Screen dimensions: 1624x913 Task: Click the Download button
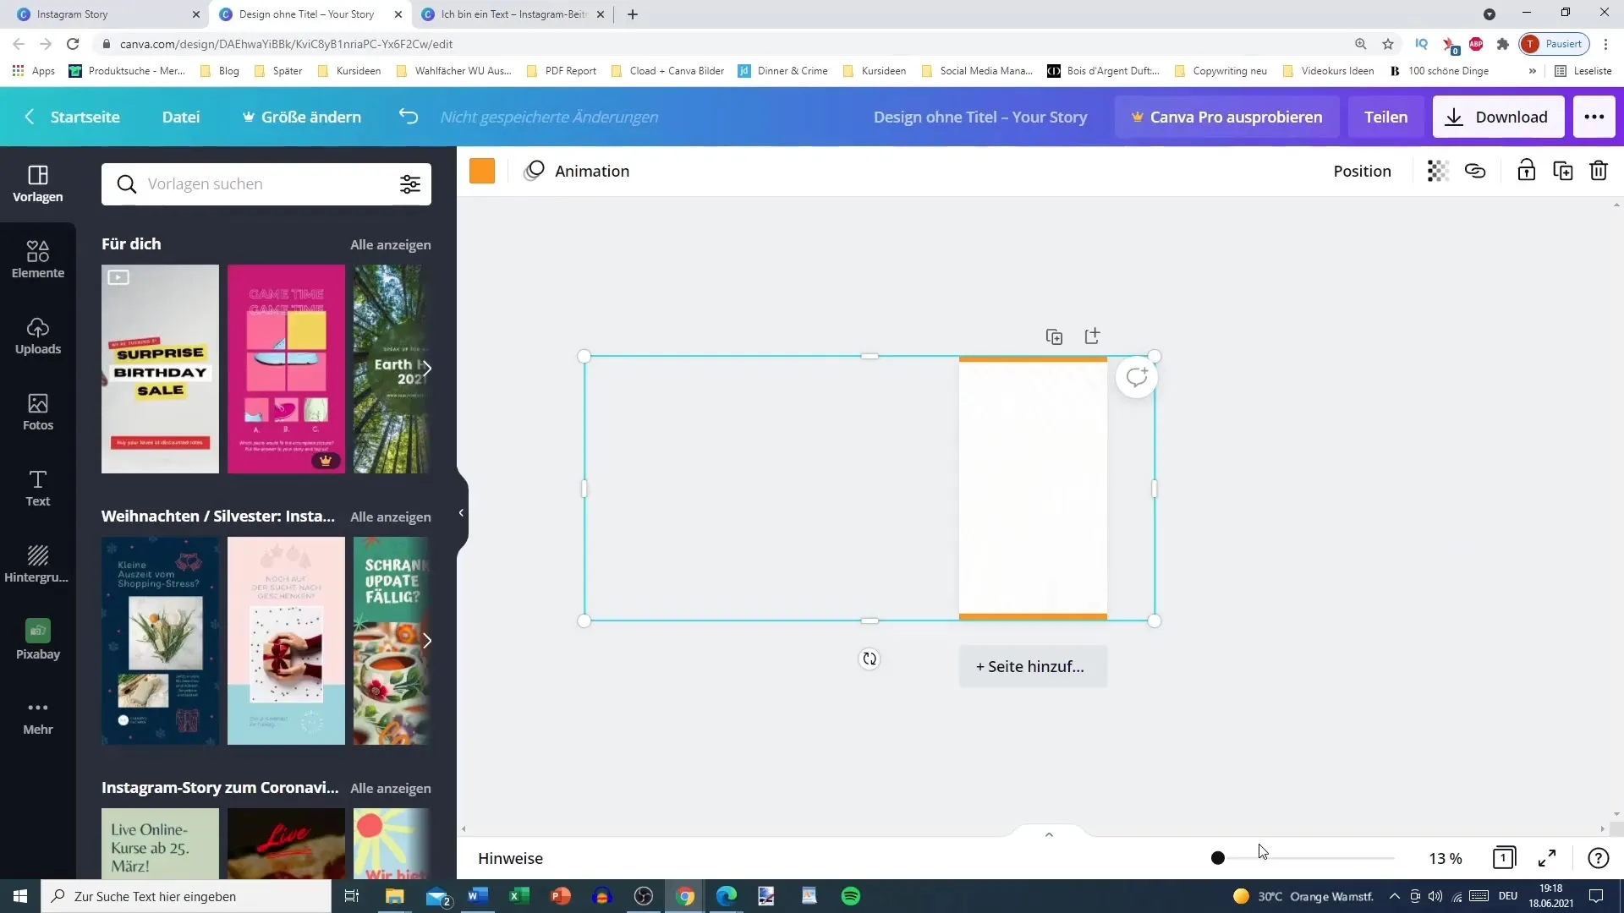point(1497,117)
